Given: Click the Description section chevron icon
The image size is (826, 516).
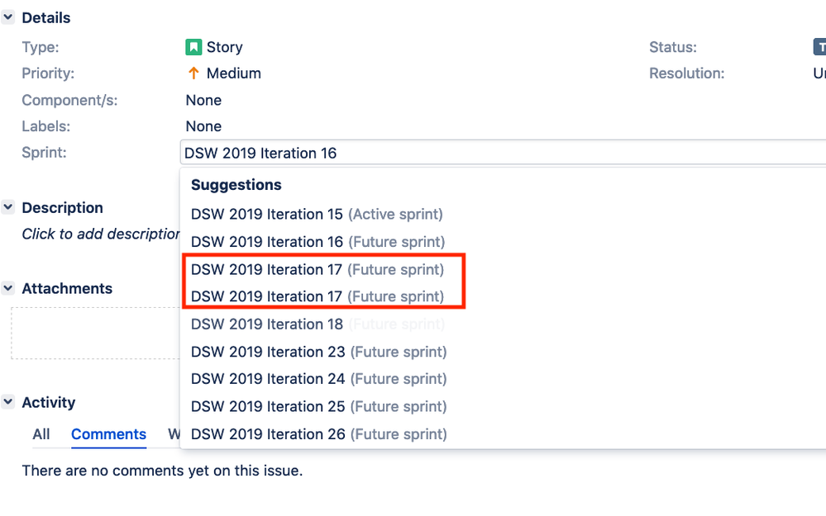Looking at the screenshot, I should [x=8, y=208].
